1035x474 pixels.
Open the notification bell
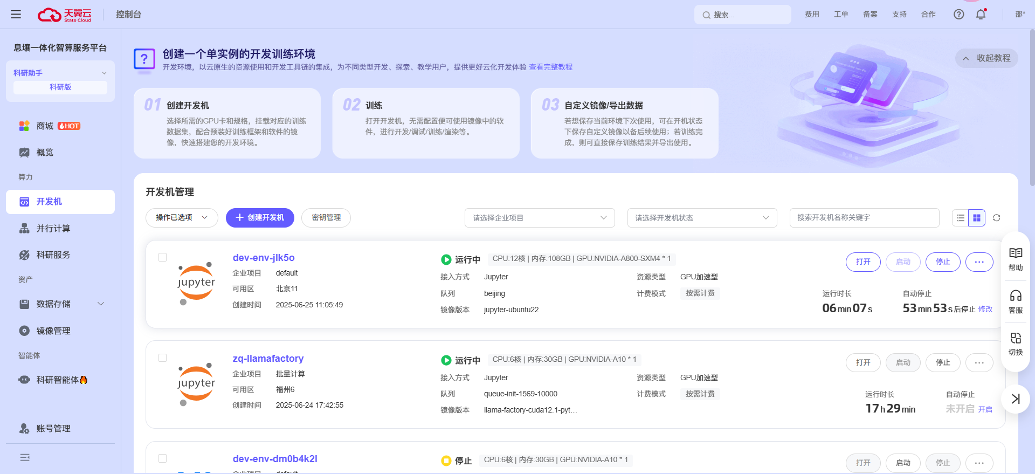pos(981,15)
